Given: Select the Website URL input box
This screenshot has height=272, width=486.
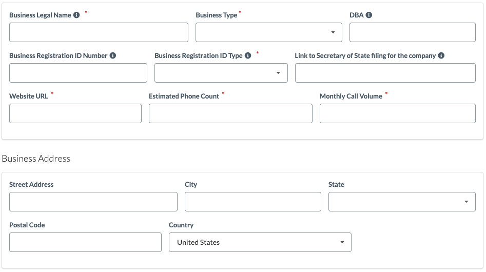Looking at the screenshot, I should pyautogui.click(x=75, y=113).
